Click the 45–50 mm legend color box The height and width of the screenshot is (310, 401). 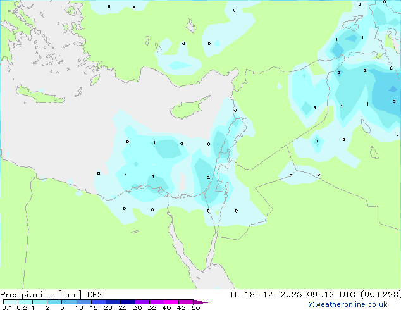pyautogui.click(x=186, y=302)
